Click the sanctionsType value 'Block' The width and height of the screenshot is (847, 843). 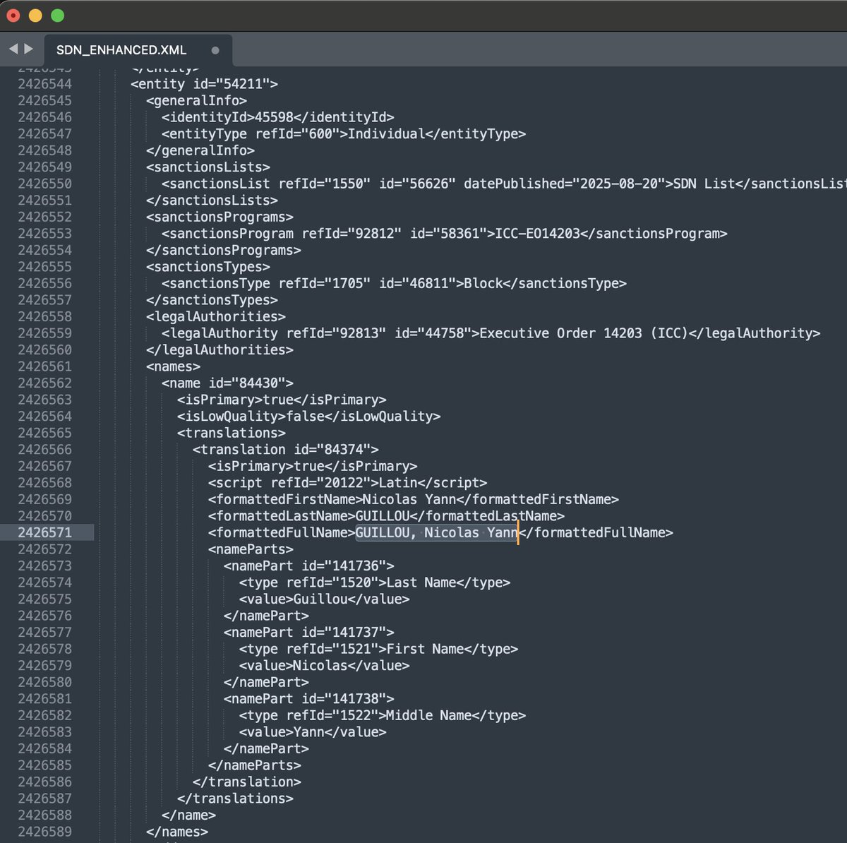click(483, 283)
